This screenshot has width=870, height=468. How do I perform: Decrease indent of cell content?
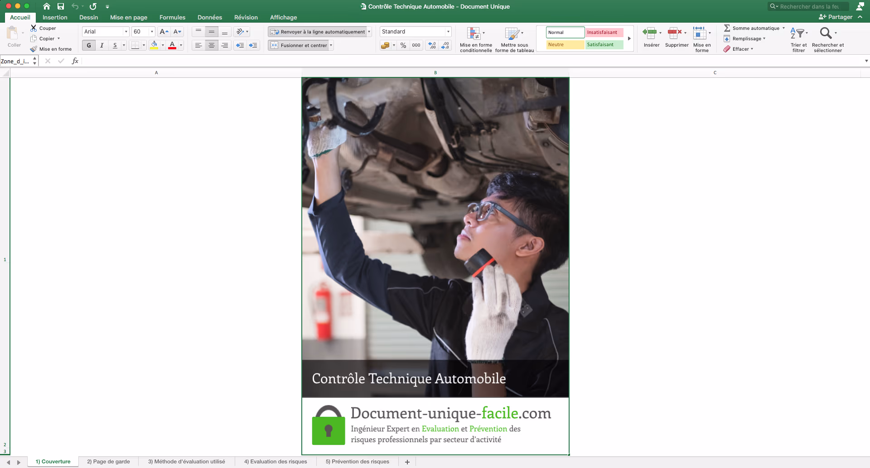tap(240, 45)
